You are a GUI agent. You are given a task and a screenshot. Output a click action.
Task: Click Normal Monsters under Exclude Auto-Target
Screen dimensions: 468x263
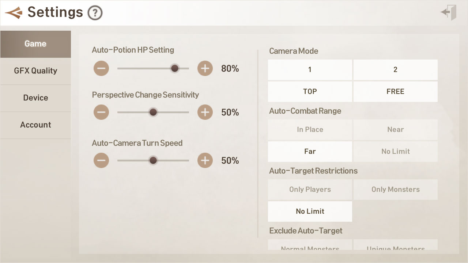pyautogui.click(x=310, y=248)
